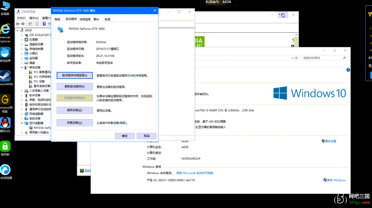Select the 软件设备 device category

coord(35,95)
